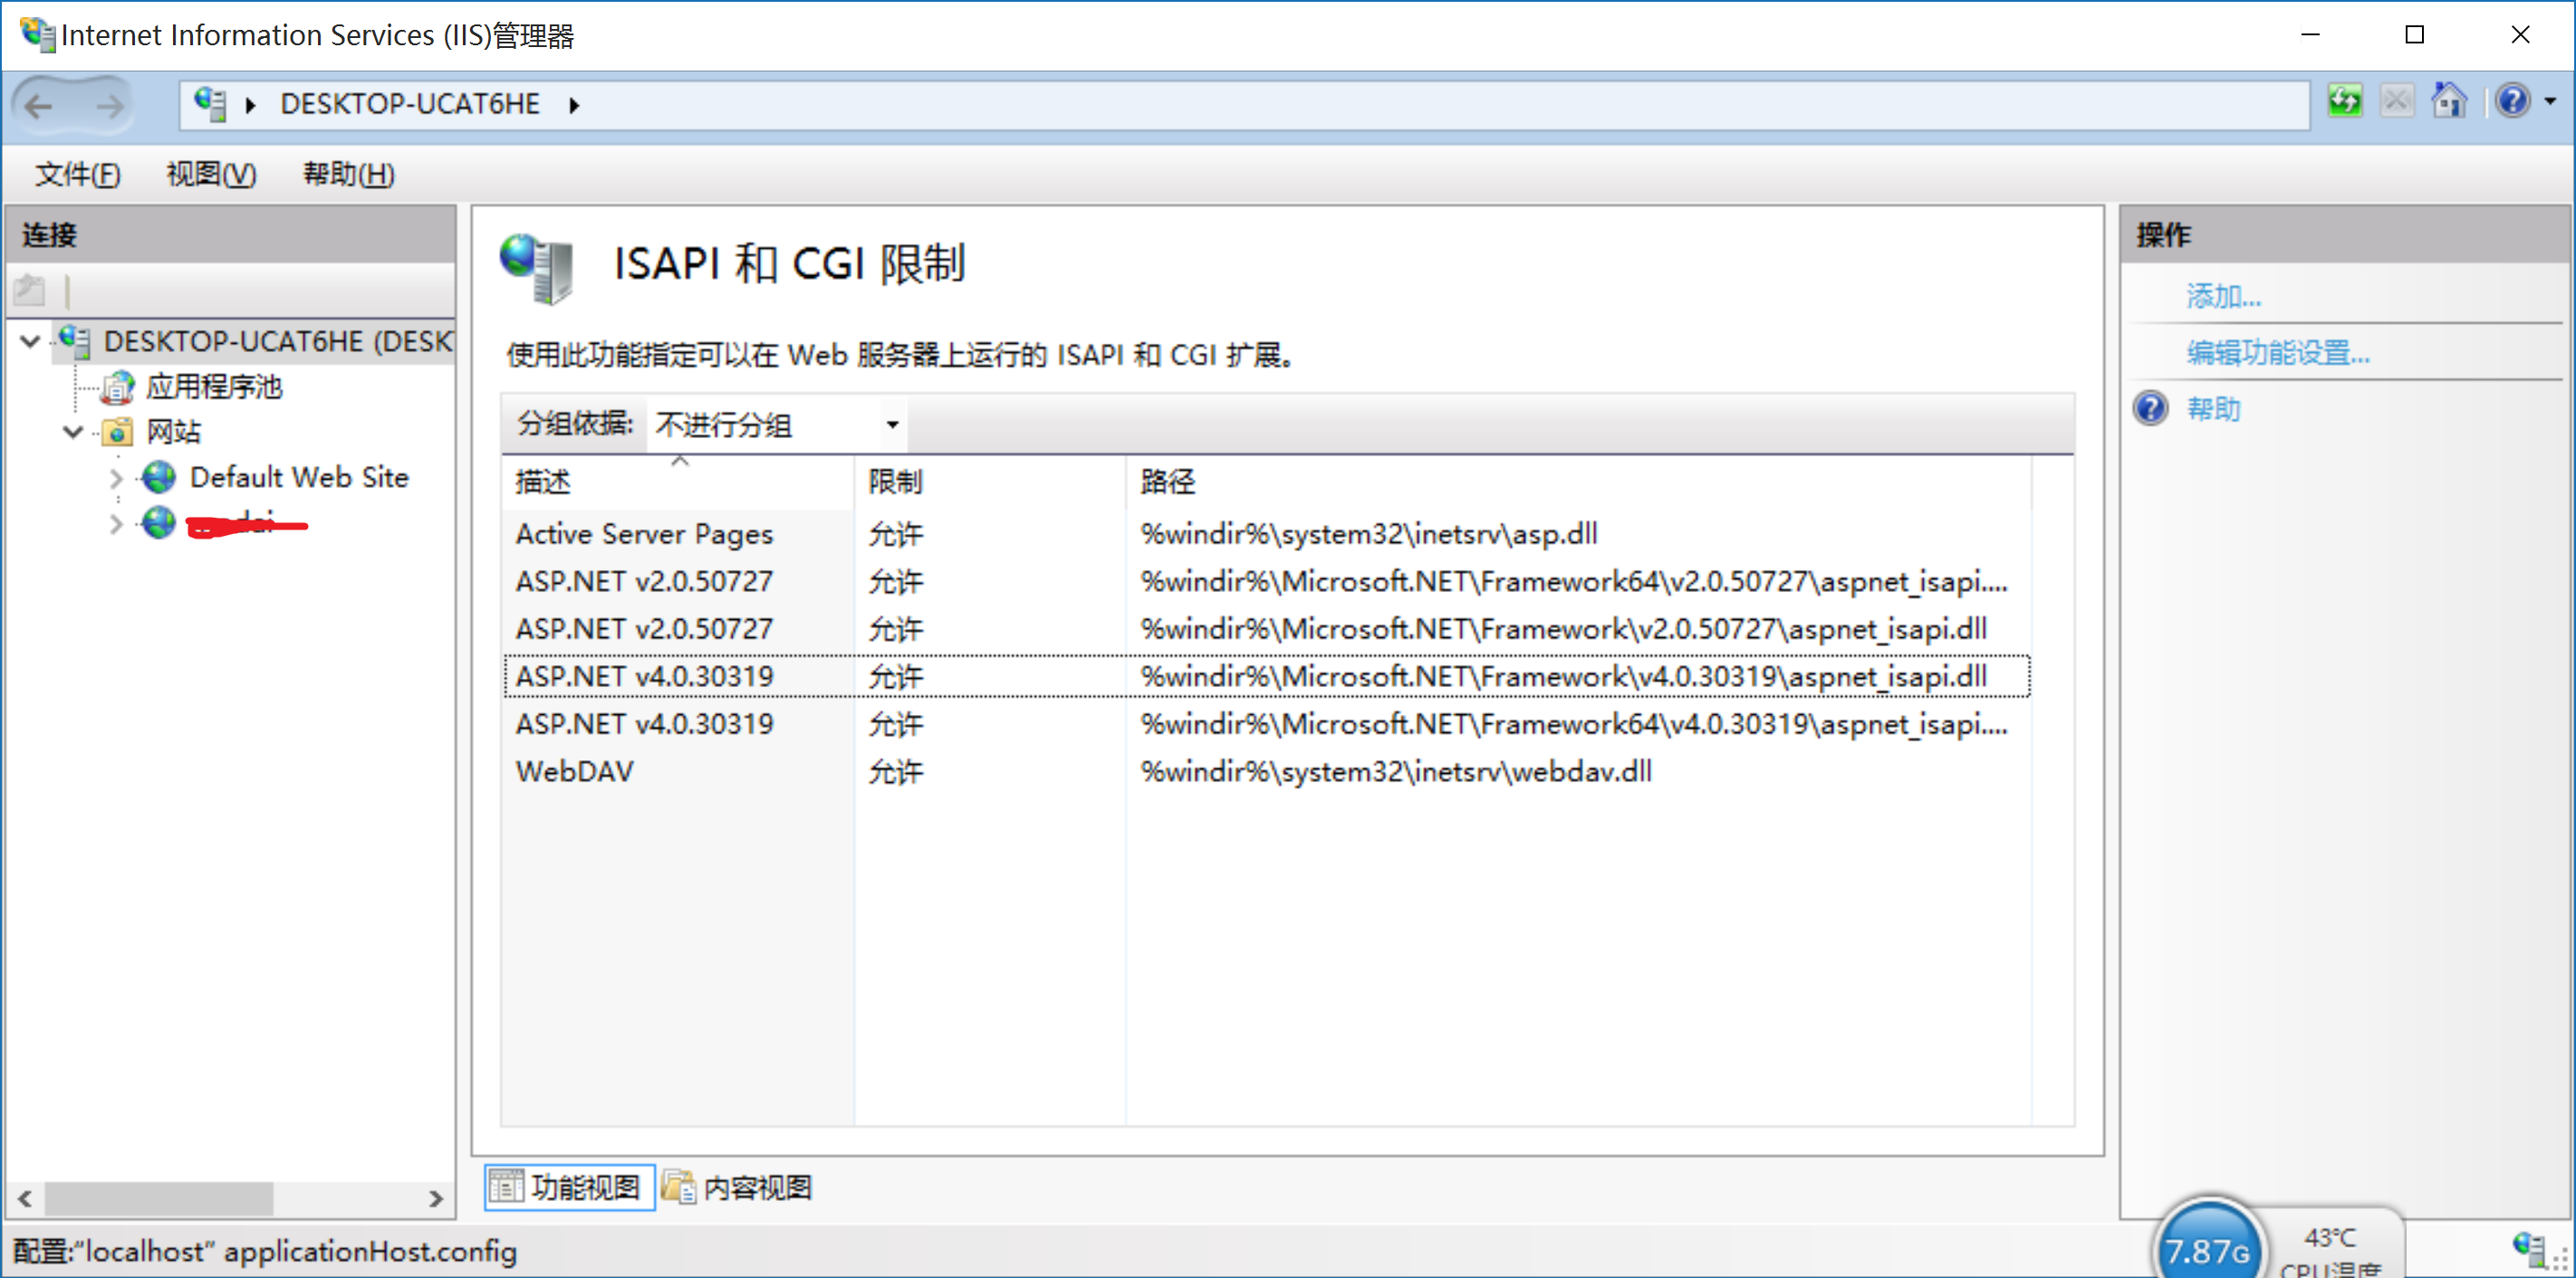Click the globe icon of redacted site
The width and height of the screenshot is (2576, 1278).
coord(158,522)
